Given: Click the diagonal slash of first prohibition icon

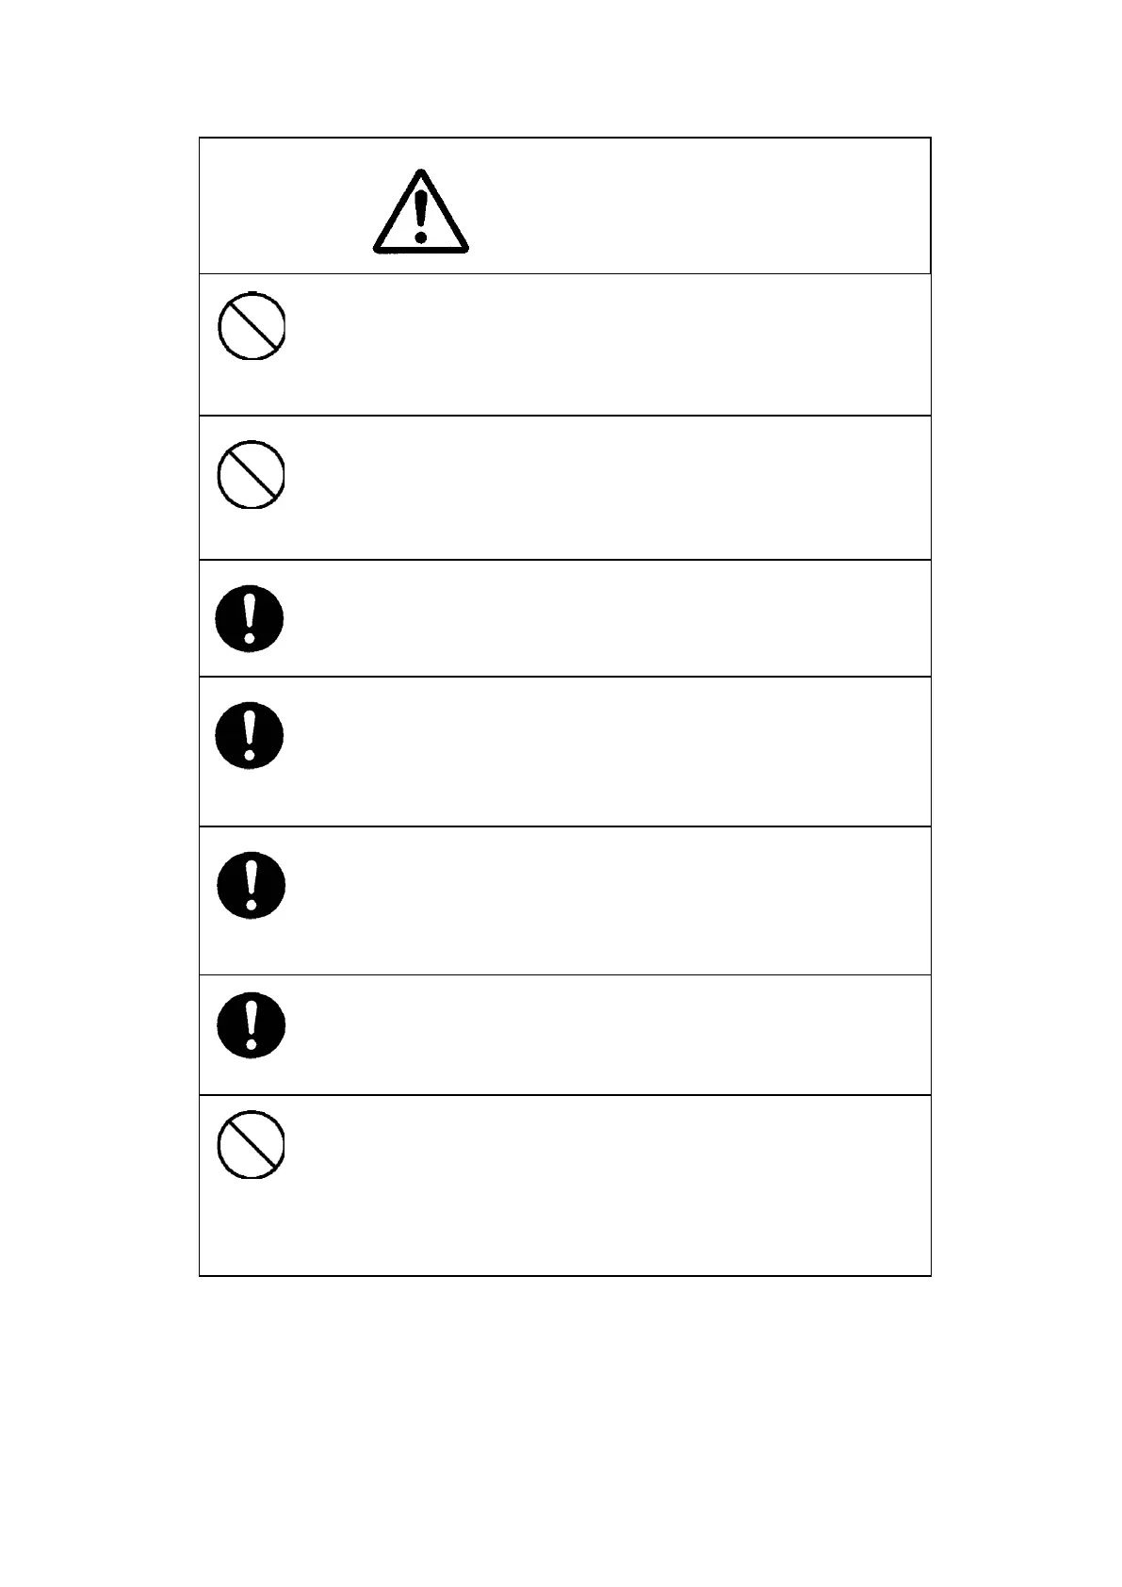Looking at the screenshot, I should [252, 326].
